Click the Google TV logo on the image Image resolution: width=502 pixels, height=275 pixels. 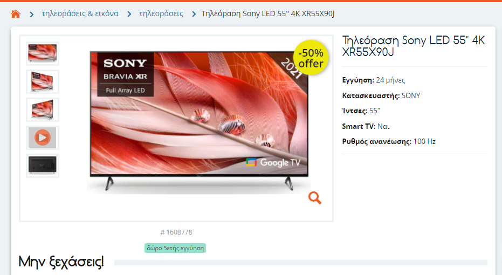273,163
